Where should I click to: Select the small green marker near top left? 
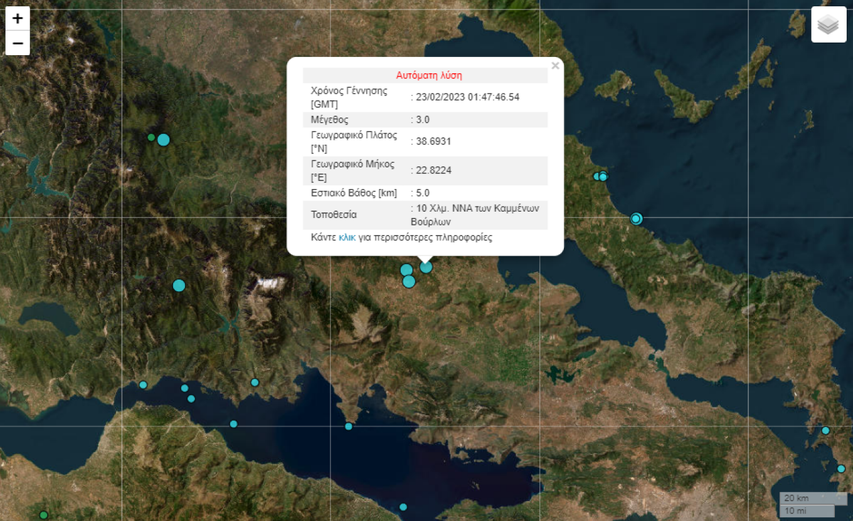click(x=151, y=137)
